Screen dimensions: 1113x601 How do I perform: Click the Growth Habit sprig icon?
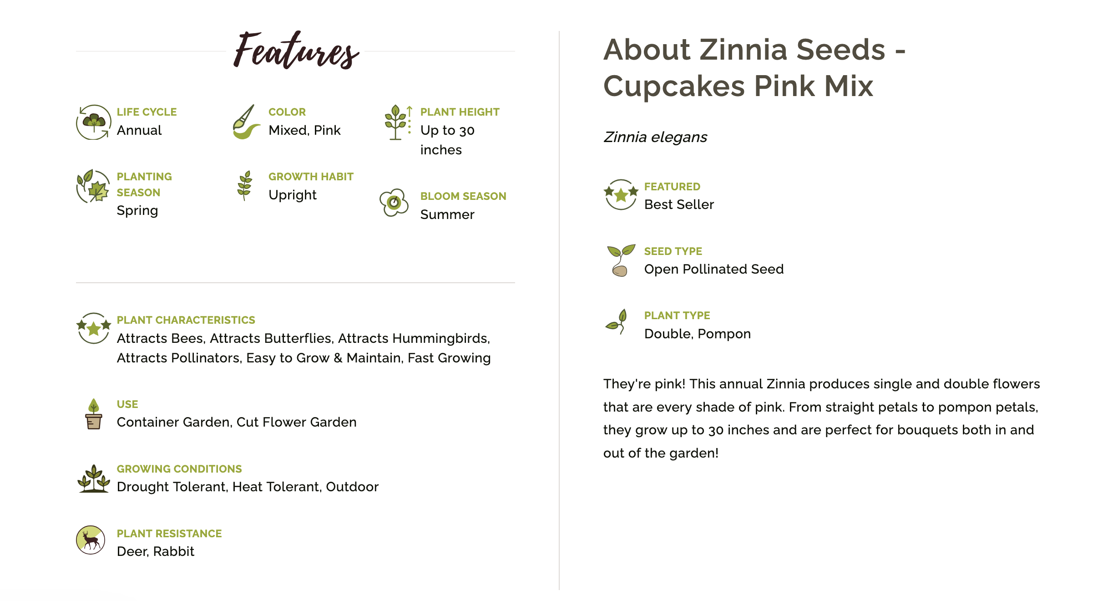[245, 186]
